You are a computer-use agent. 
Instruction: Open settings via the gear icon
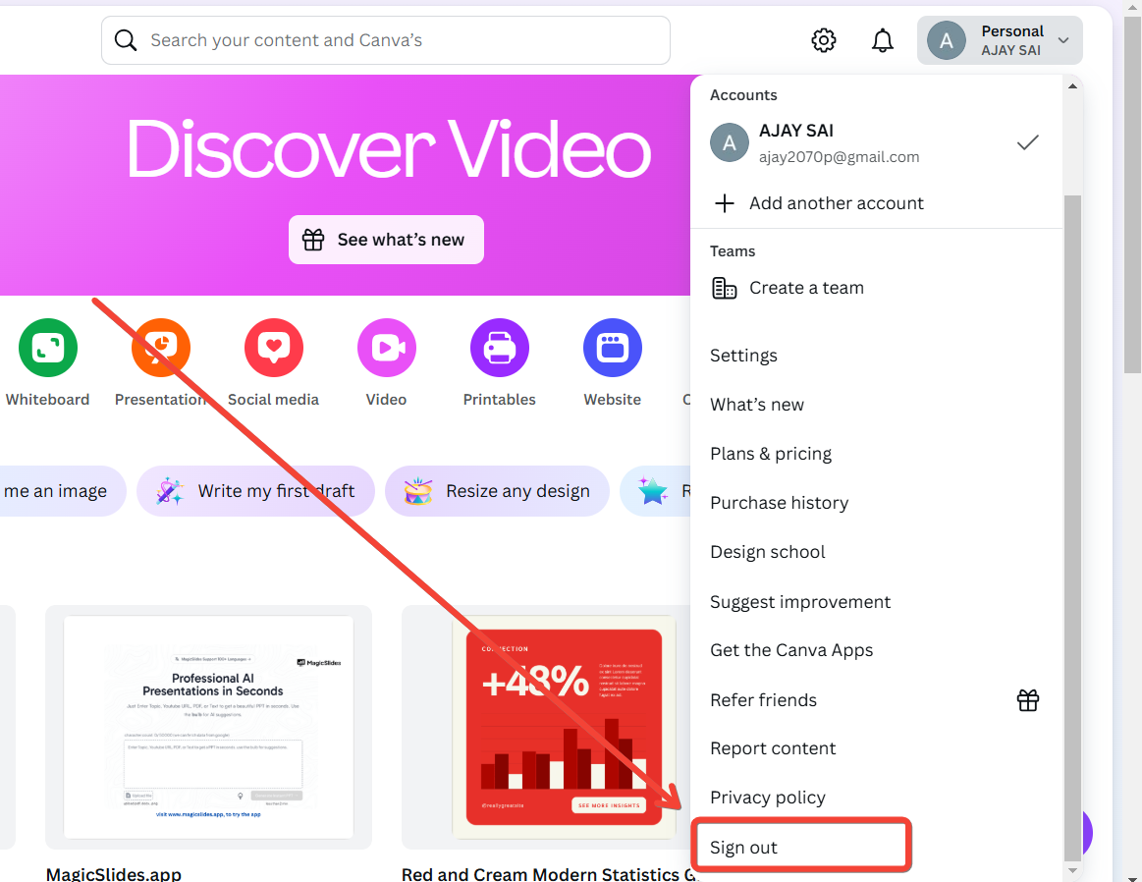824,40
